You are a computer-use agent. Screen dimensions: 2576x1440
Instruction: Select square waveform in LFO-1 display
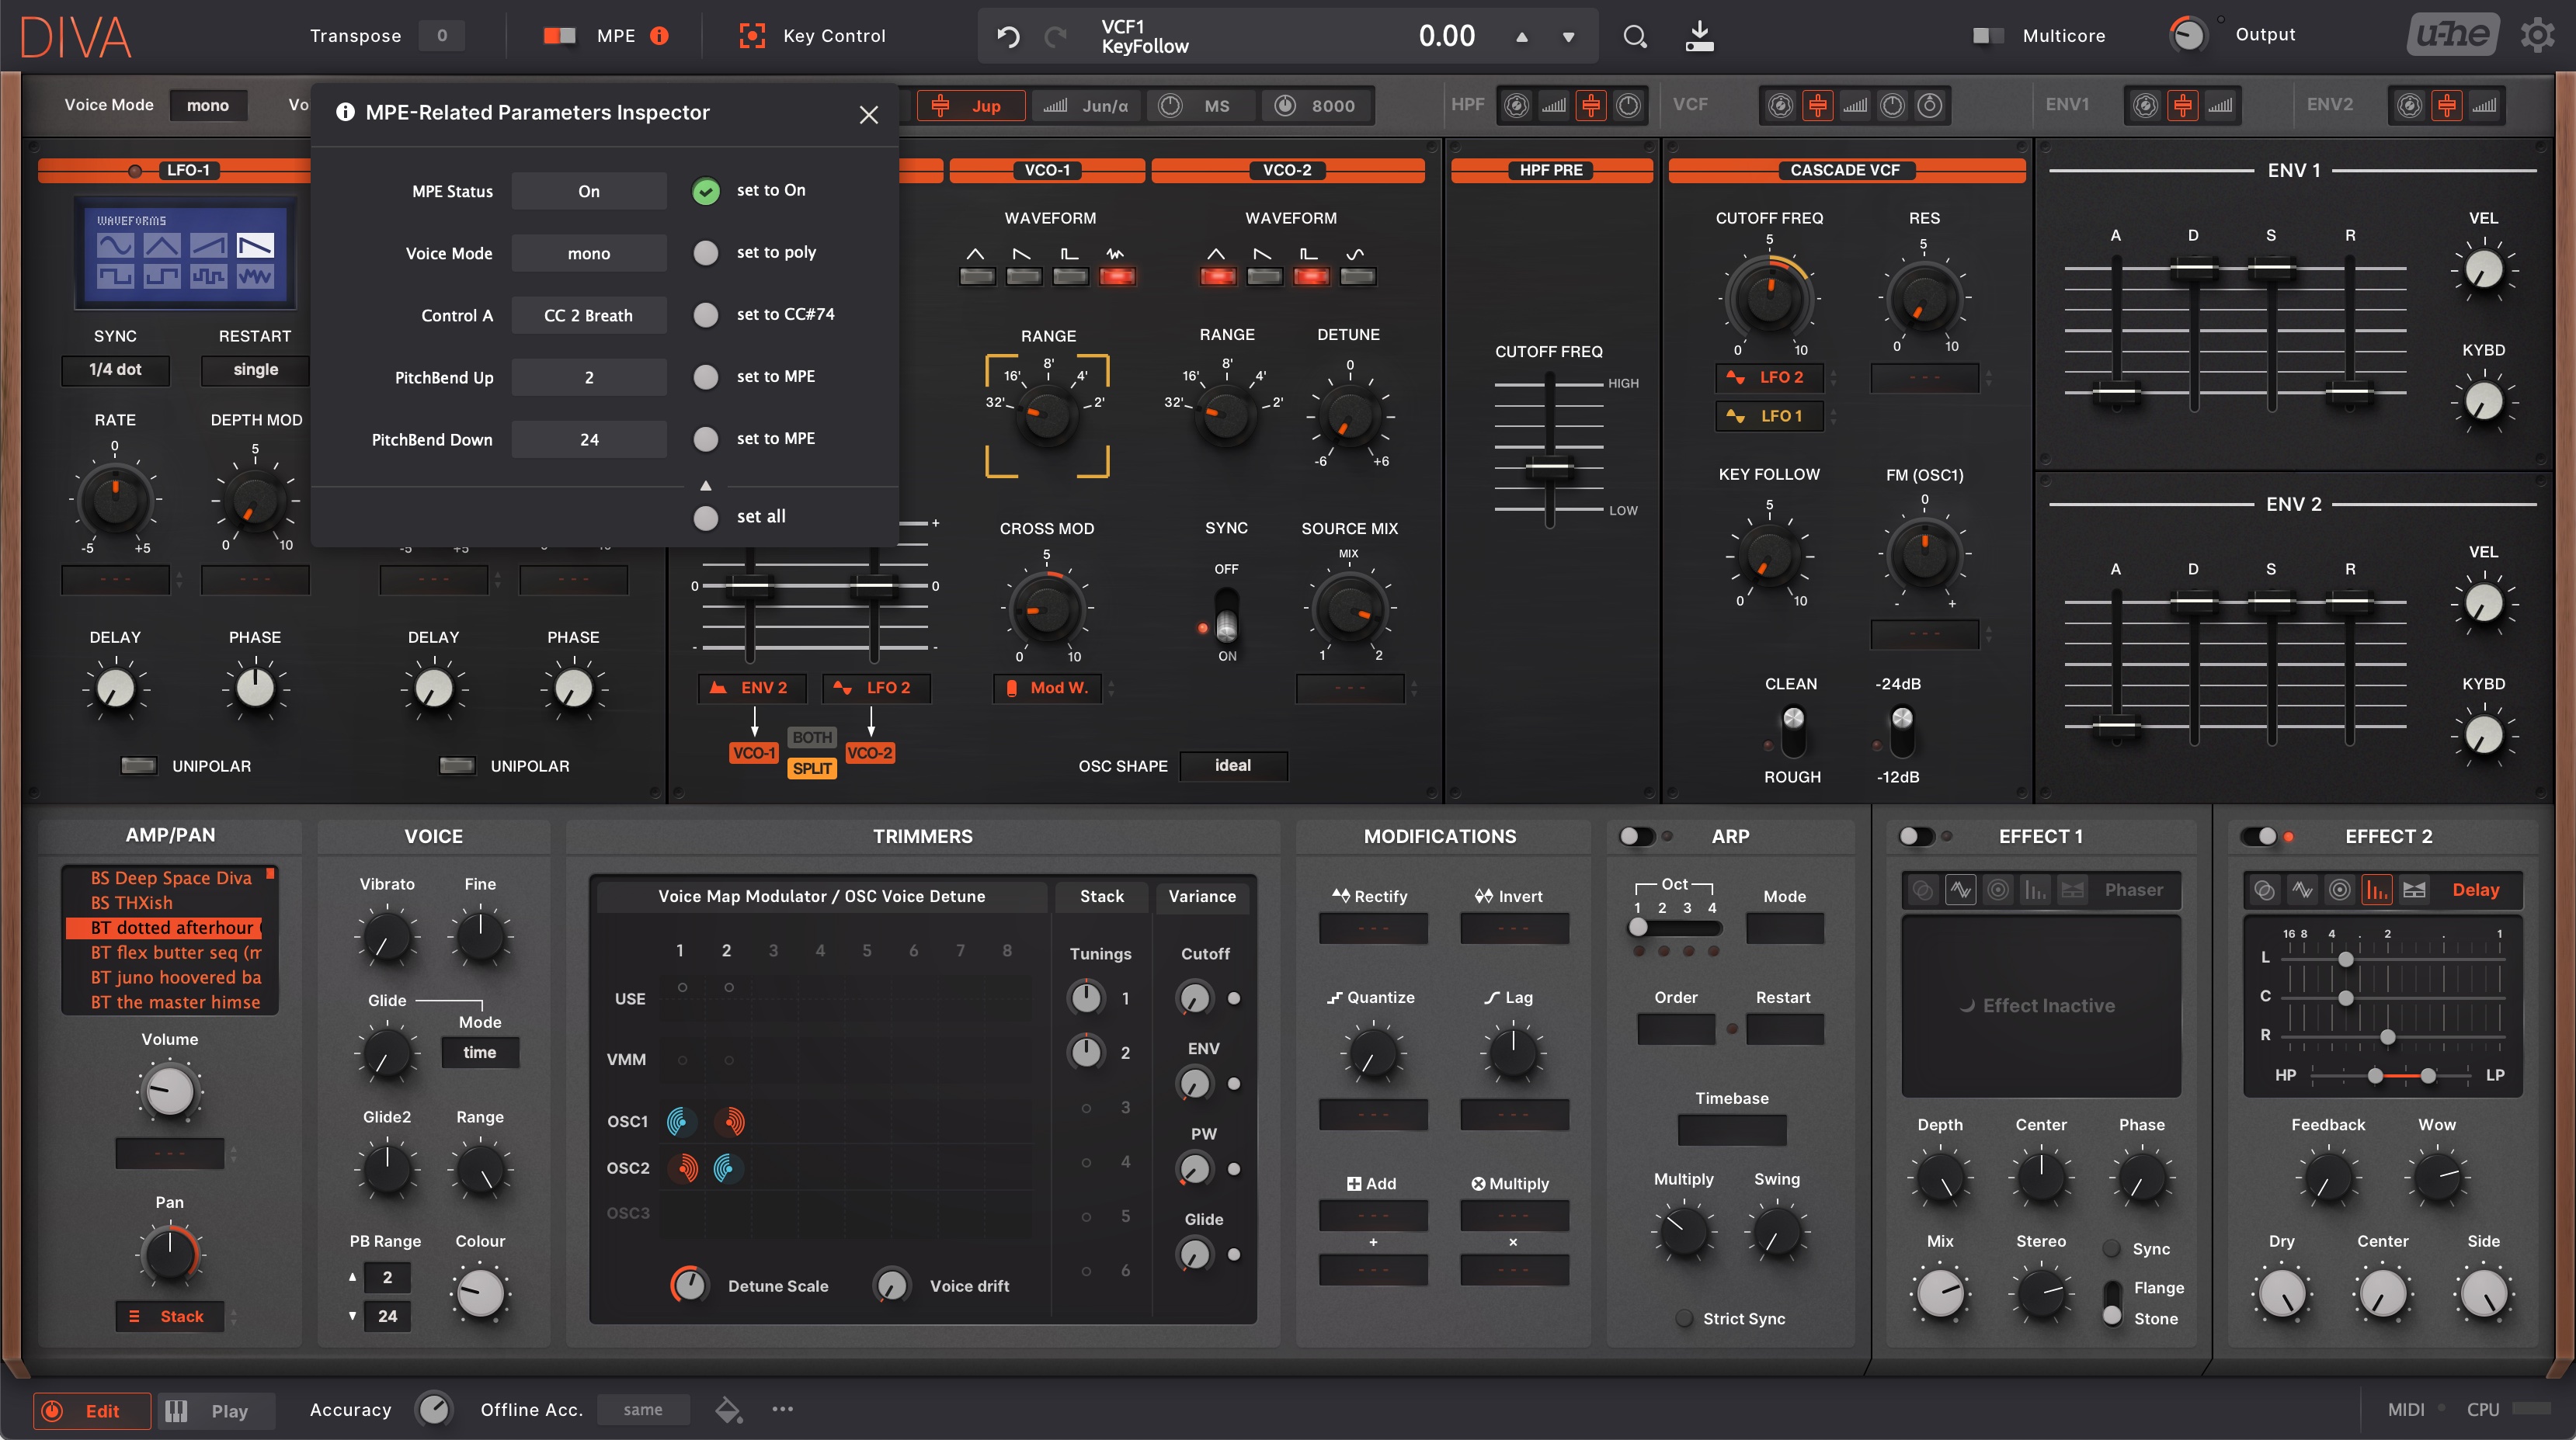115,276
